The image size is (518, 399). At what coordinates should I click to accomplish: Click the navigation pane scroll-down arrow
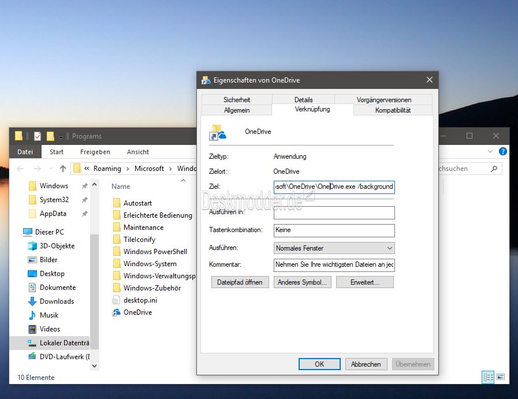(x=95, y=366)
